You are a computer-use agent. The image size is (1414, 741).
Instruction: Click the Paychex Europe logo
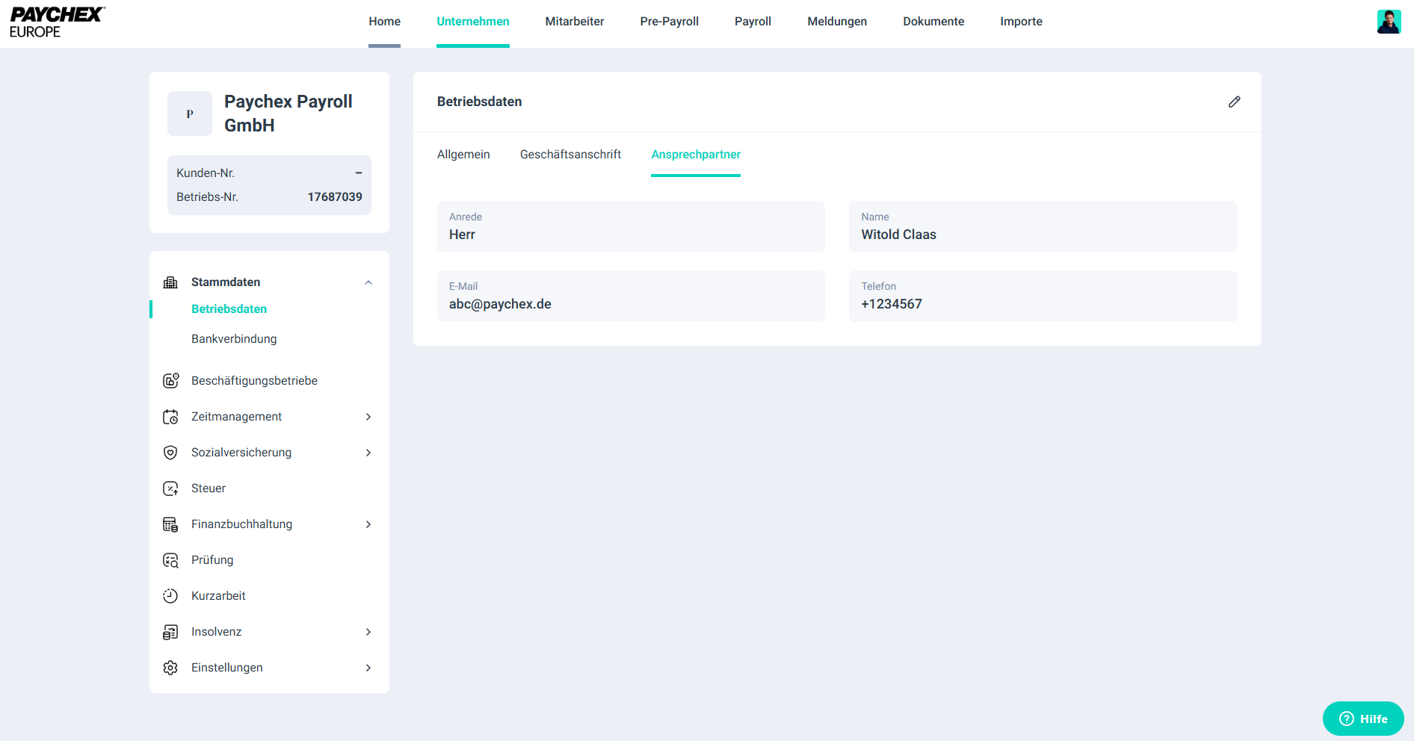point(57,22)
